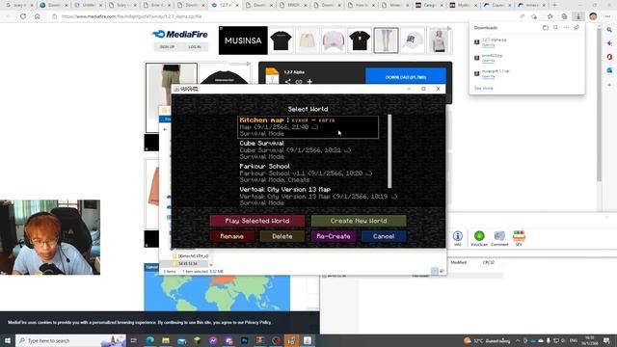The width and height of the screenshot is (617, 347).
Task: Click the plus icon in Edge sidebar
Action: (x=609, y=85)
